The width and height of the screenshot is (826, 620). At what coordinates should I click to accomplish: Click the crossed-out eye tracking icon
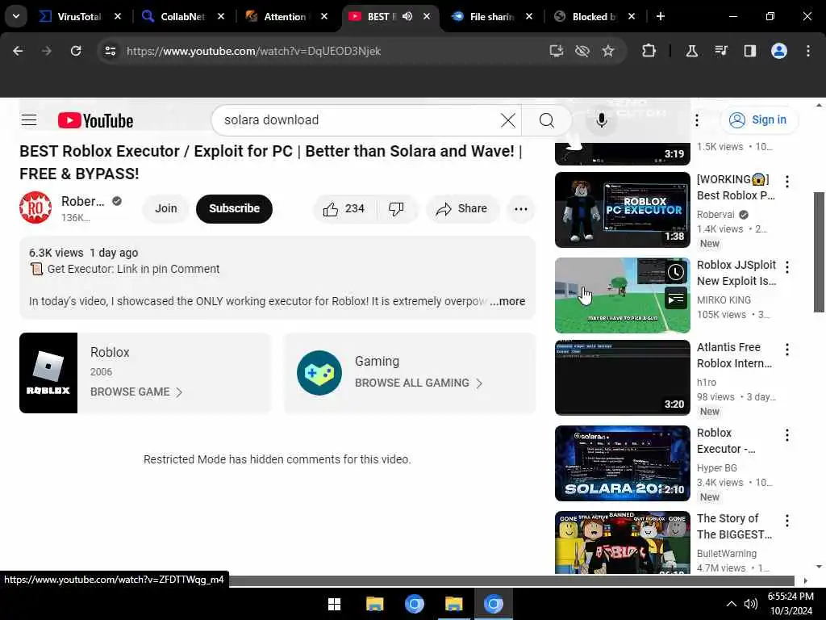tap(582, 51)
